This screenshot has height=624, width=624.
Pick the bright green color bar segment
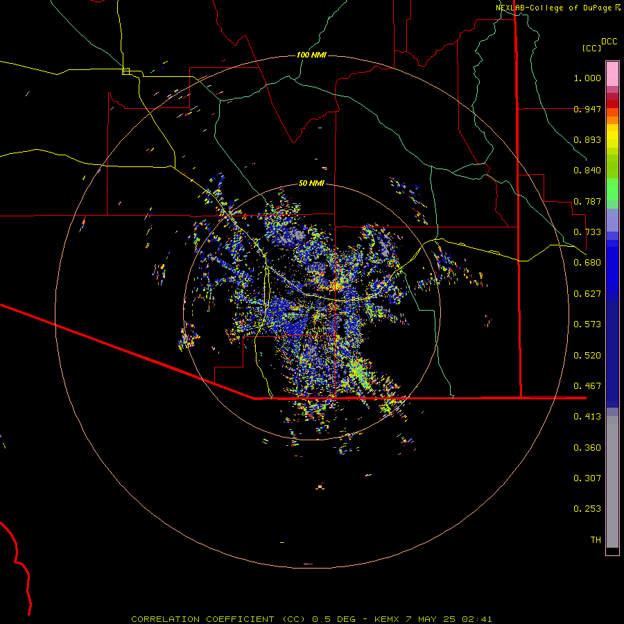tap(612, 189)
